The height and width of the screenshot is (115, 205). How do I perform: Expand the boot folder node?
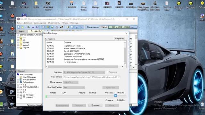click(18, 38)
